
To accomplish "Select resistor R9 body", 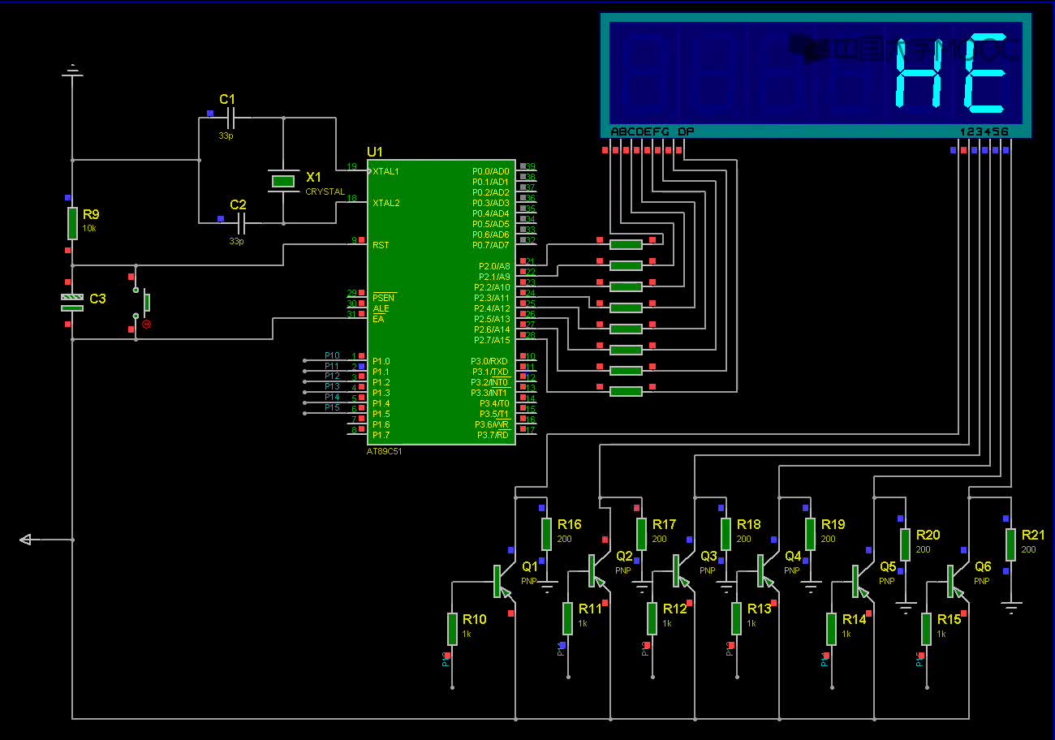I will tap(72, 223).
